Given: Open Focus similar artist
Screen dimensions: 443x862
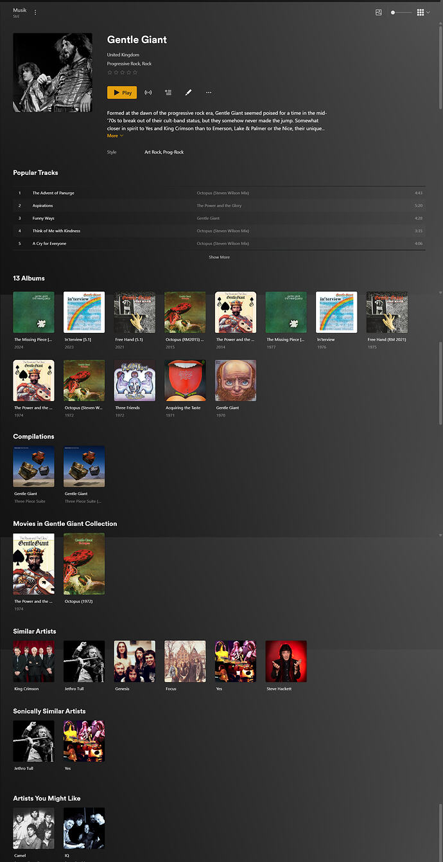Looking at the screenshot, I should (185, 661).
